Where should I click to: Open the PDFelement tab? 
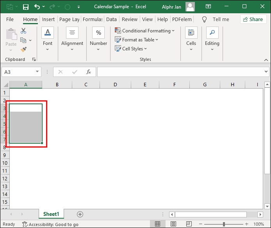[x=182, y=20]
